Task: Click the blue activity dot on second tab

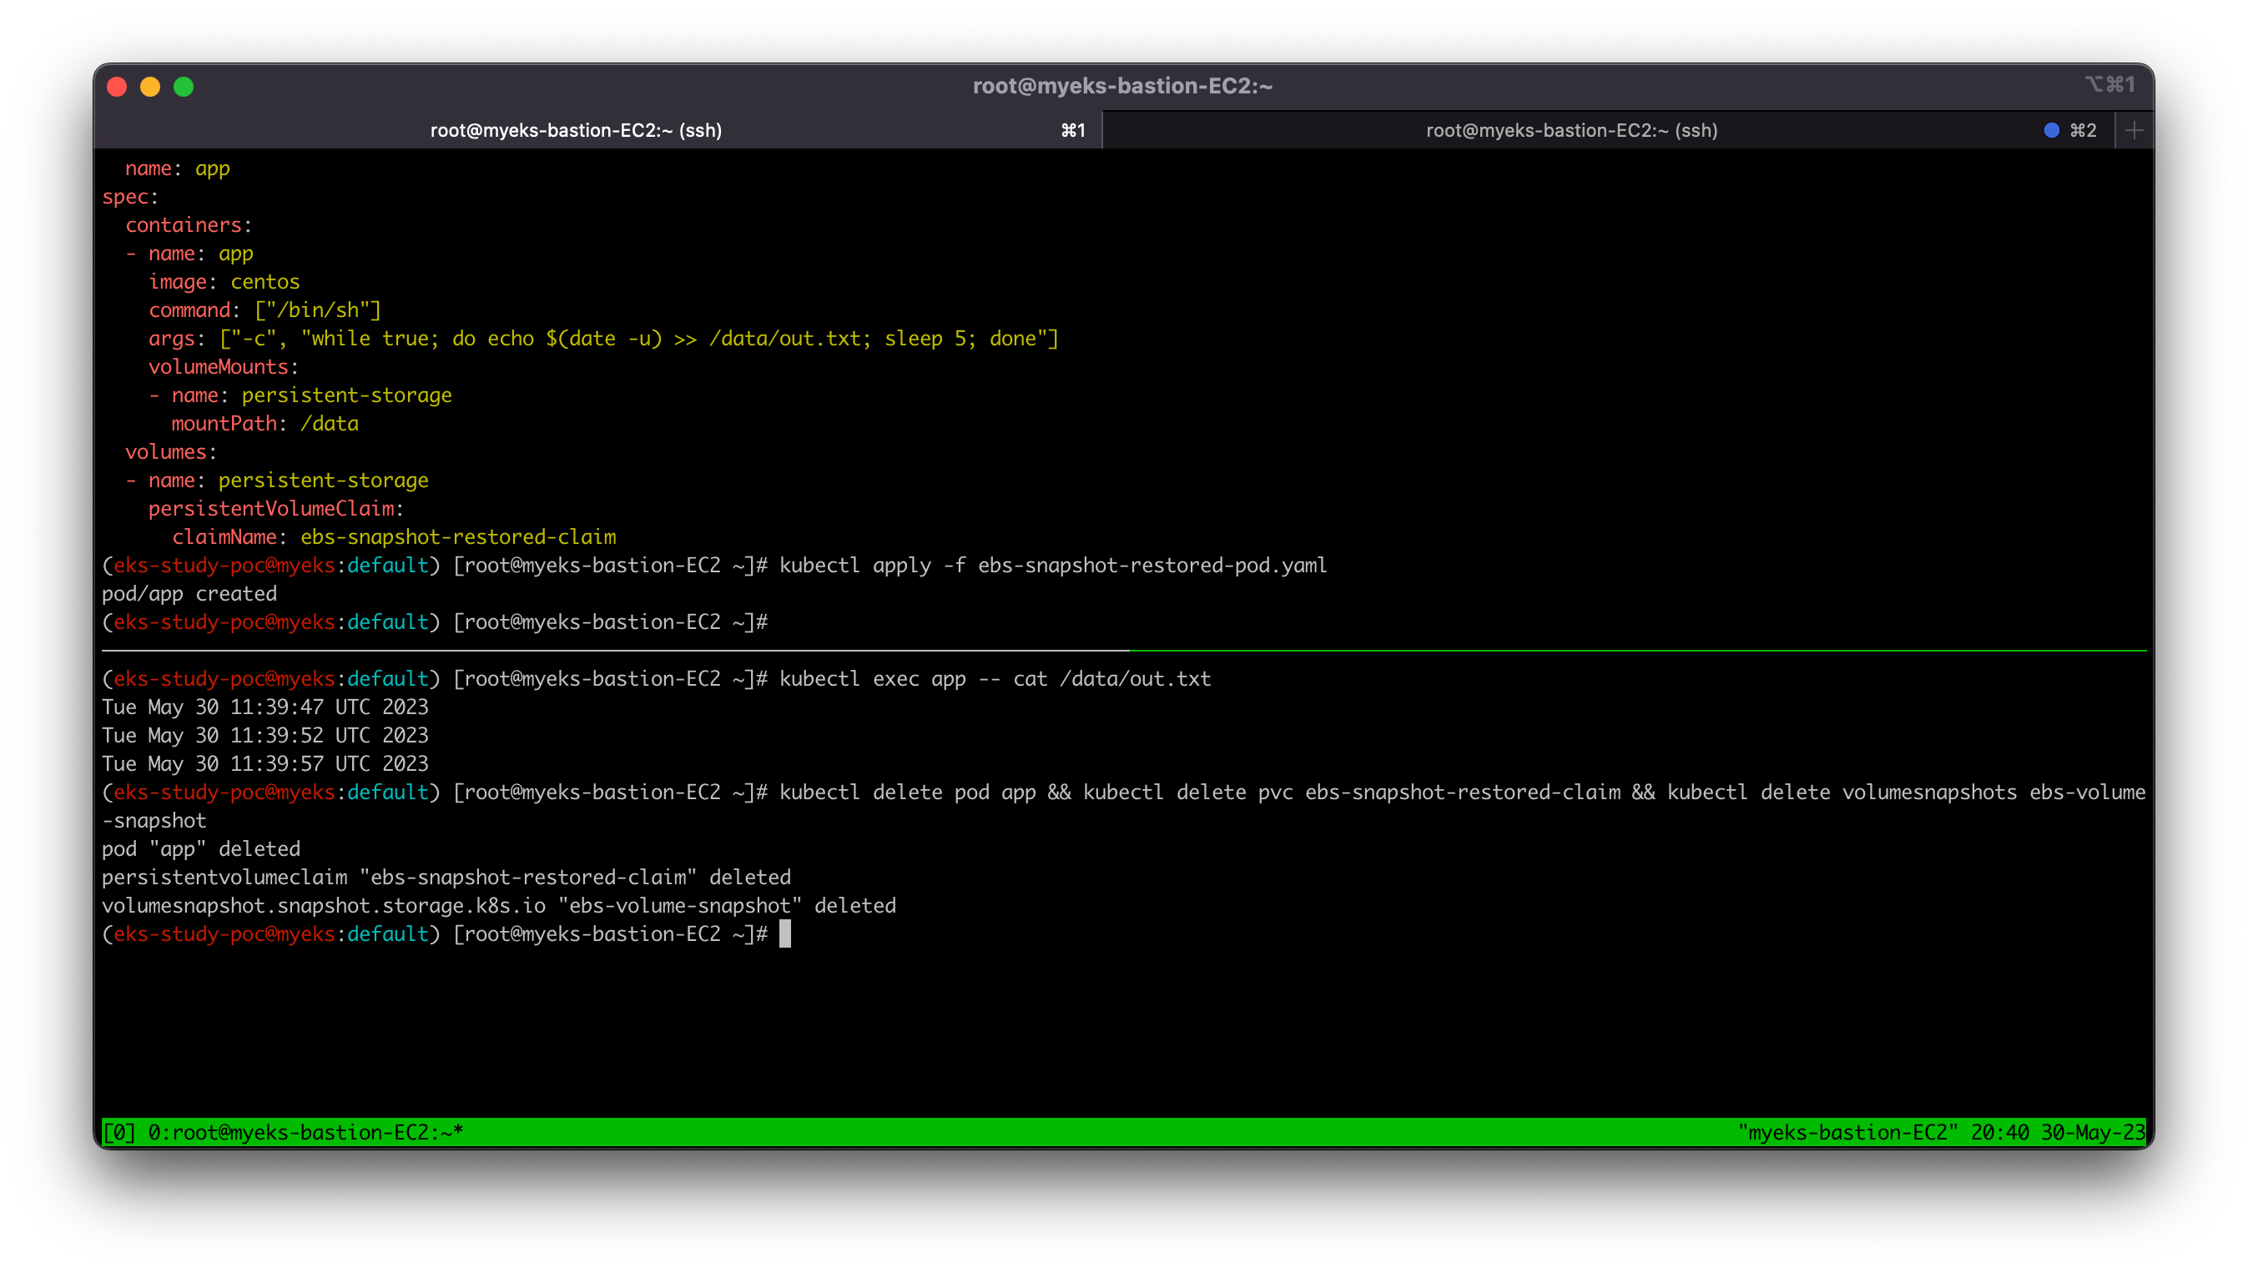Action: click(2051, 130)
